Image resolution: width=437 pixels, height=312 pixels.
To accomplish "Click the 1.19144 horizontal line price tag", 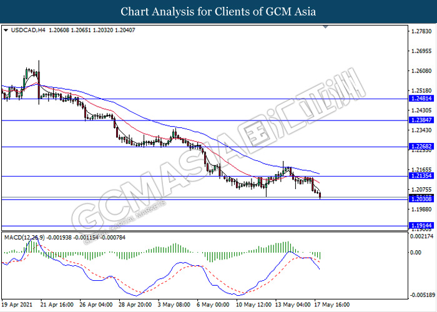I will pos(421,226).
